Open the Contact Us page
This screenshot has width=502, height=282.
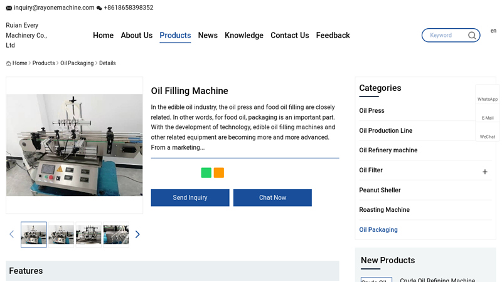coord(290,35)
